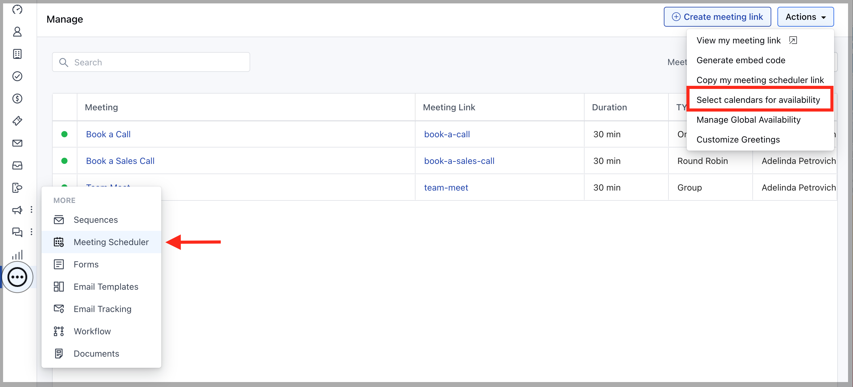853x387 pixels.
Task: Open Tasks checkmark circle icon
Action: coord(17,76)
